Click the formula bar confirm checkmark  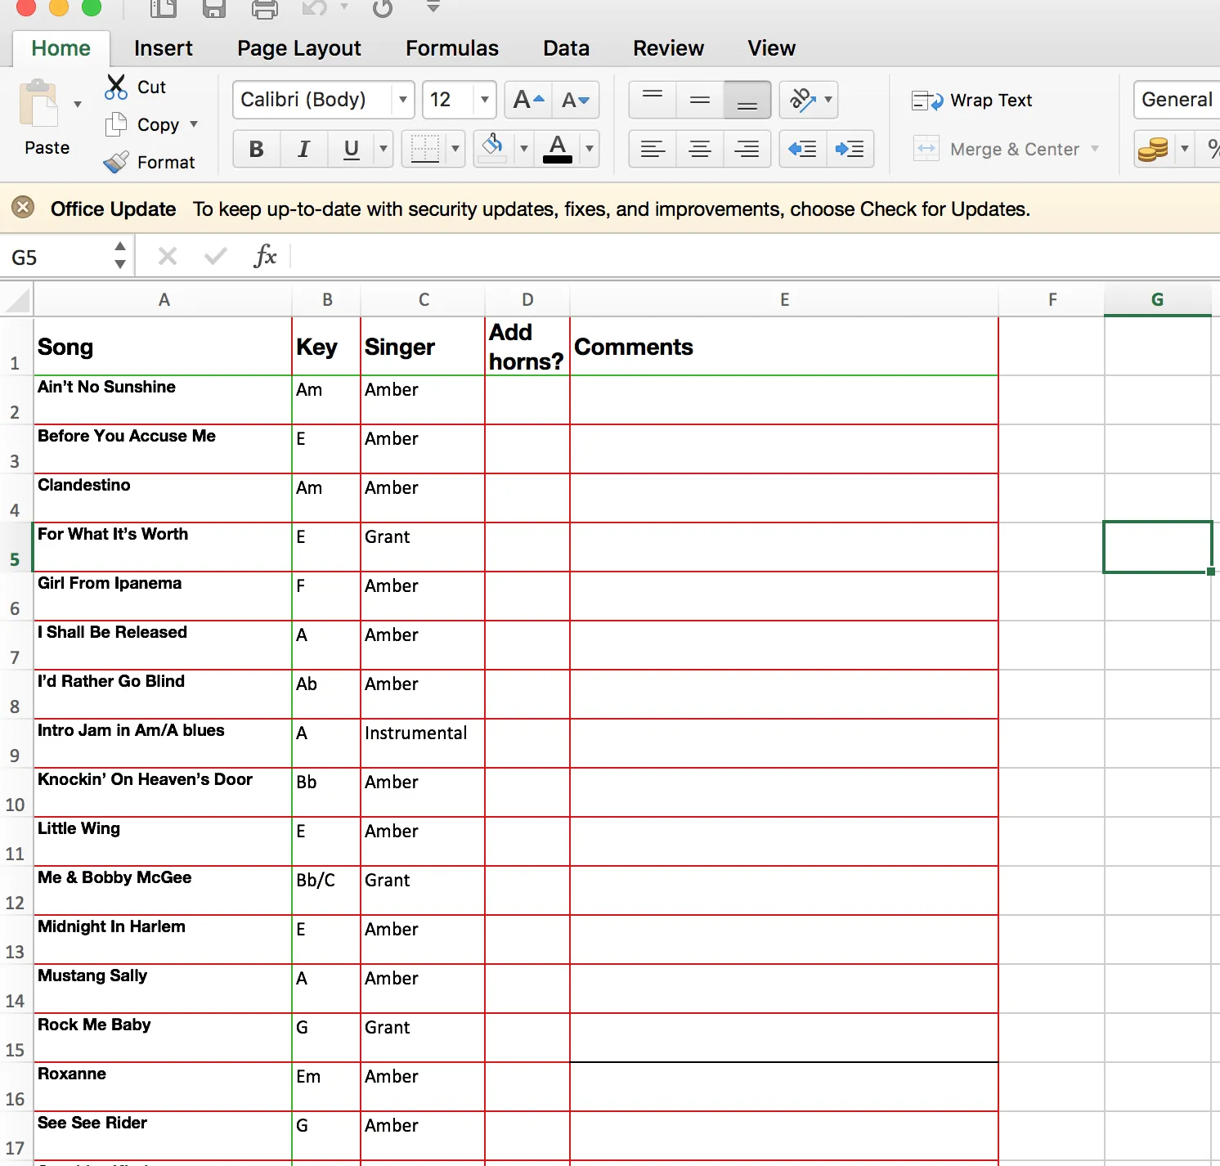(216, 257)
